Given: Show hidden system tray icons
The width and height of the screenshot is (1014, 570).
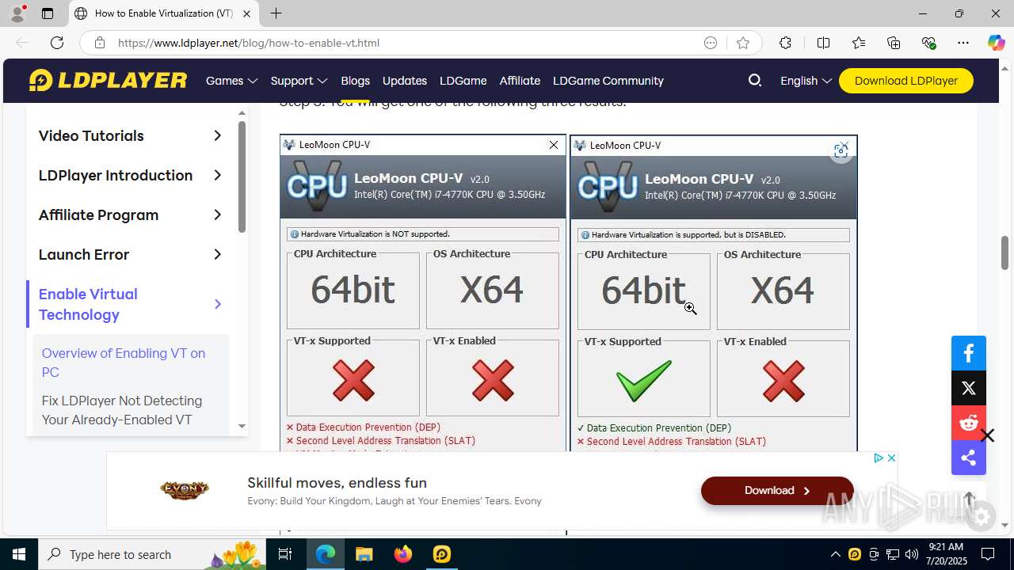Looking at the screenshot, I should point(835,554).
